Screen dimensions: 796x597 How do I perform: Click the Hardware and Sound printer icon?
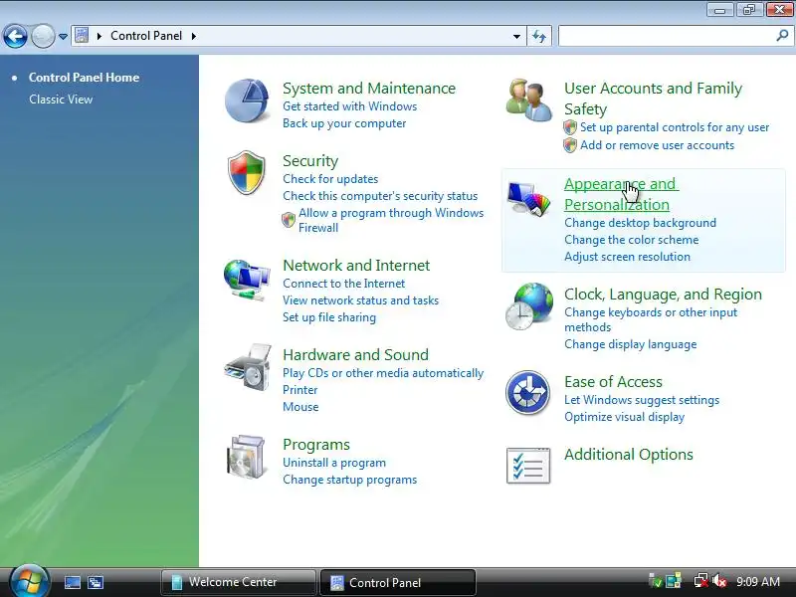[x=247, y=367]
